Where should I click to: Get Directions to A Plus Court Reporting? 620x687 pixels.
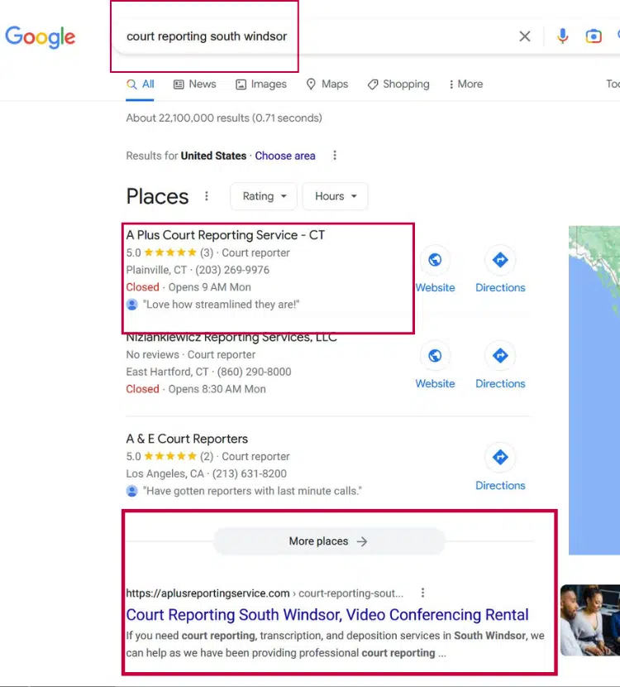500,261
